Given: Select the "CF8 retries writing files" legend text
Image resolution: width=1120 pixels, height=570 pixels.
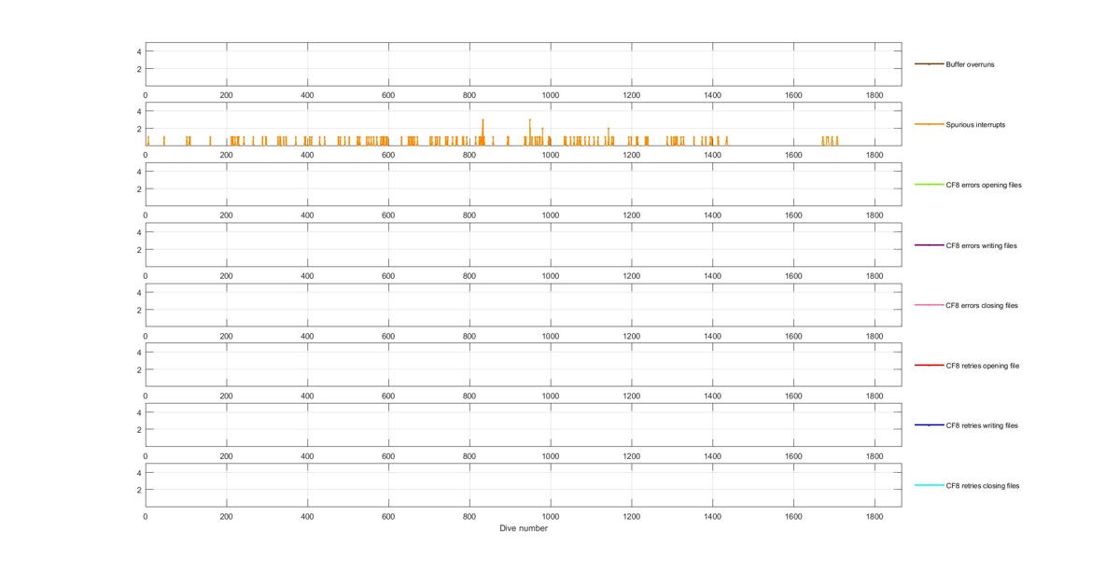Looking at the screenshot, I should [982, 425].
